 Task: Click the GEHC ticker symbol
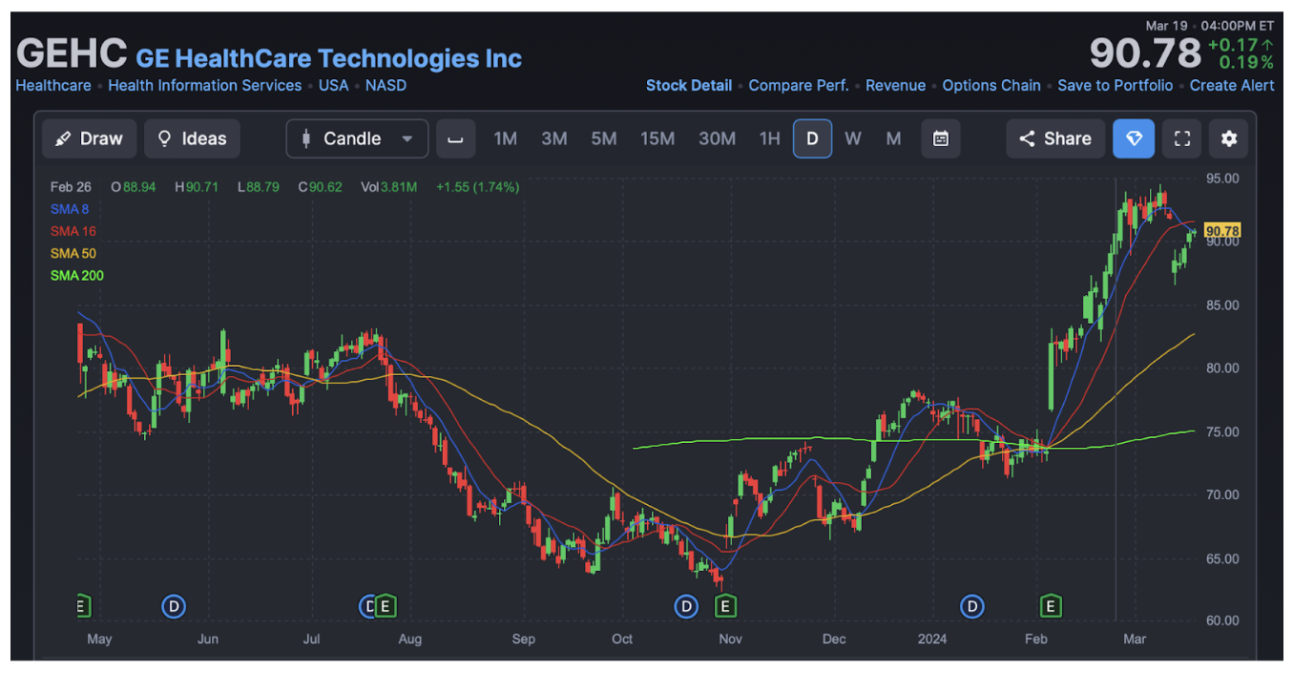pos(72,53)
